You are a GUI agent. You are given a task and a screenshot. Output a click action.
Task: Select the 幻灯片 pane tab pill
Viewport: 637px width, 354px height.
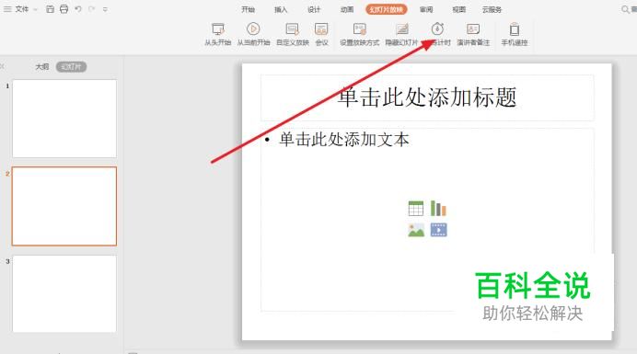[71, 66]
